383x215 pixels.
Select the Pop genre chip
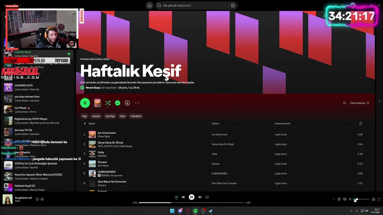[x=84, y=116]
